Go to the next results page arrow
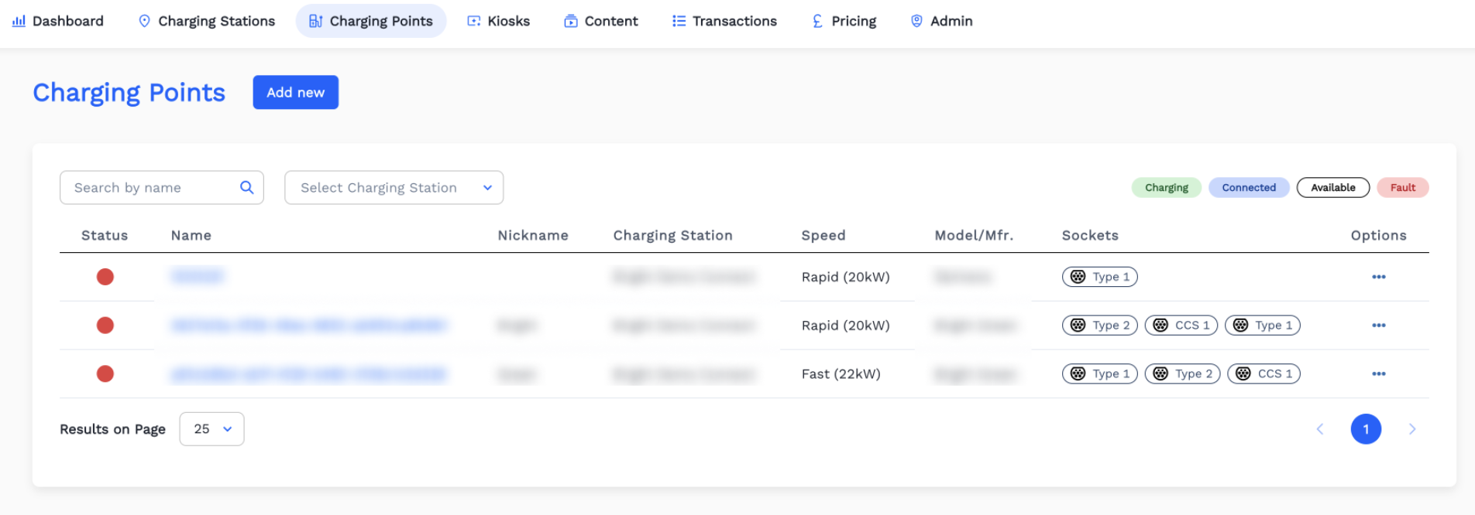The width and height of the screenshot is (1475, 515). click(x=1411, y=429)
